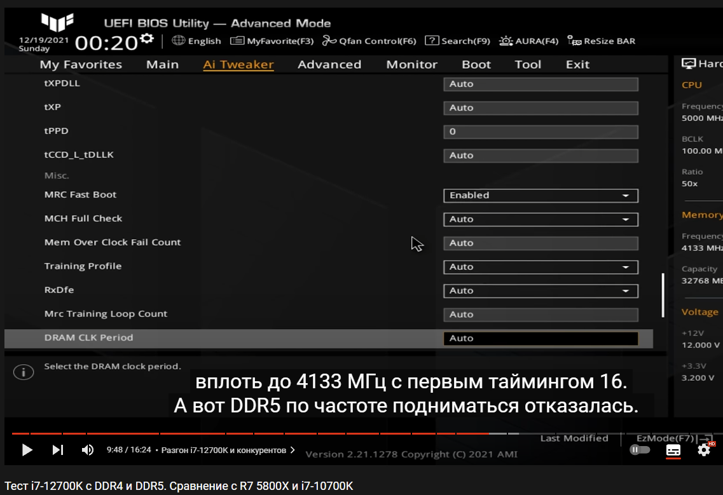Click DRAM CLK Period value field
Image resolution: width=723 pixels, height=495 pixels.
tap(541, 338)
